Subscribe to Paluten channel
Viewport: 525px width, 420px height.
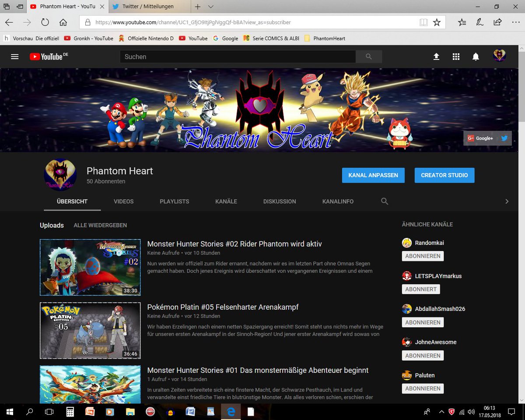pos(423,388)
